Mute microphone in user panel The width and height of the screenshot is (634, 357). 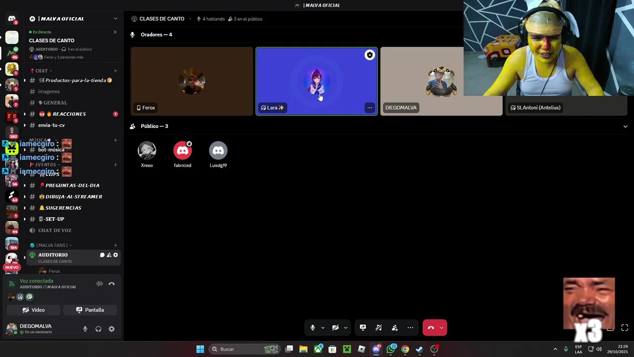pos(85,329)
